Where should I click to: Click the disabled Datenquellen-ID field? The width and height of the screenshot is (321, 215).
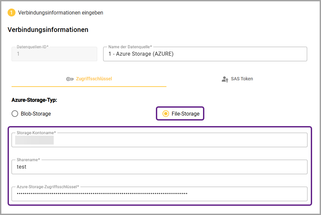(54, 54)
